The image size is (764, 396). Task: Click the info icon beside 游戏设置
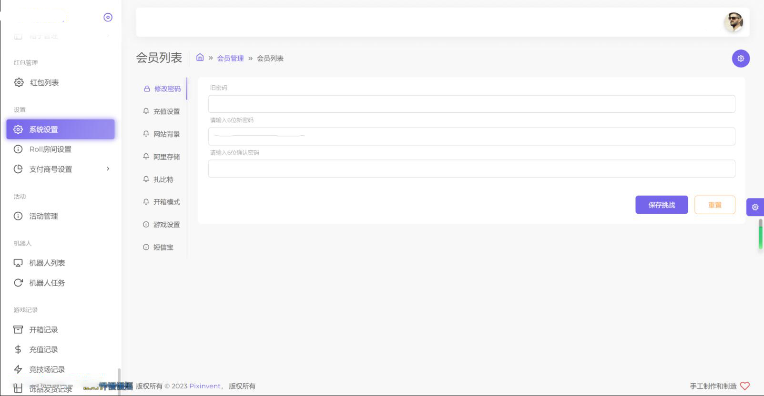point(146,224)
